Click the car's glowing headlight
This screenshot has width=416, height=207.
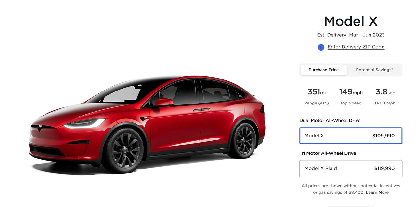click(x=84, y=124)
